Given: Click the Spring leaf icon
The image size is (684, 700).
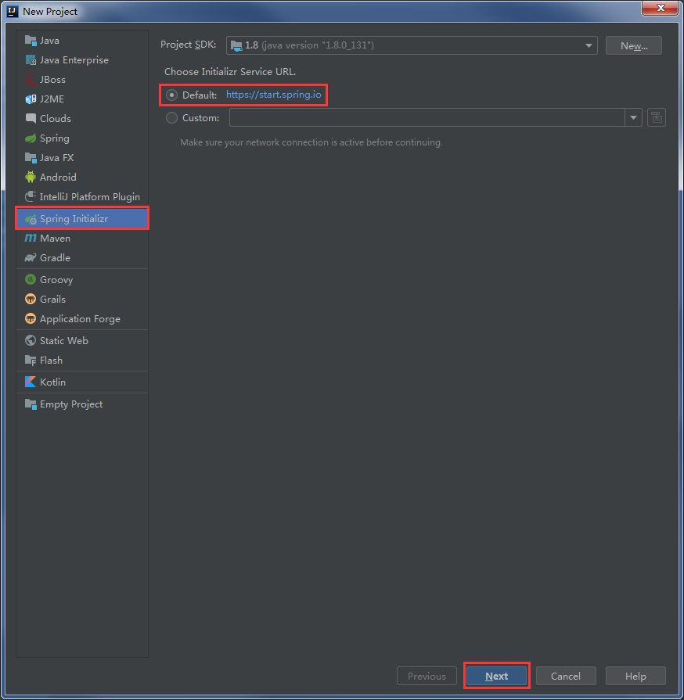Looking at the screenshot, I should 31,138.
